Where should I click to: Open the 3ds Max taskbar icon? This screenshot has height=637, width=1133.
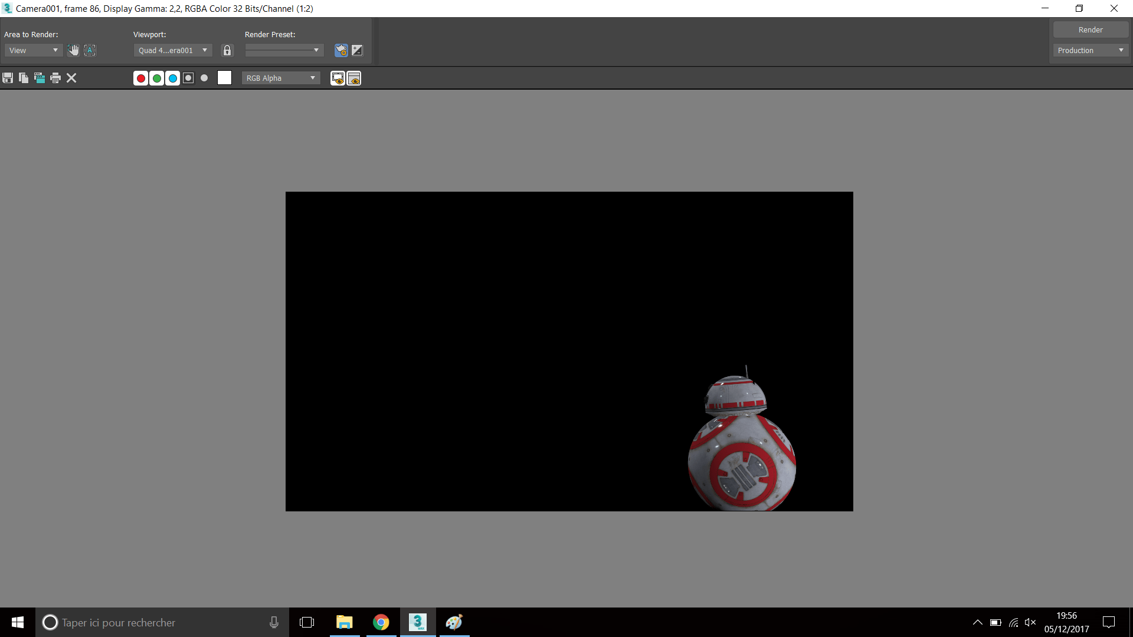(x=418, y=622)
